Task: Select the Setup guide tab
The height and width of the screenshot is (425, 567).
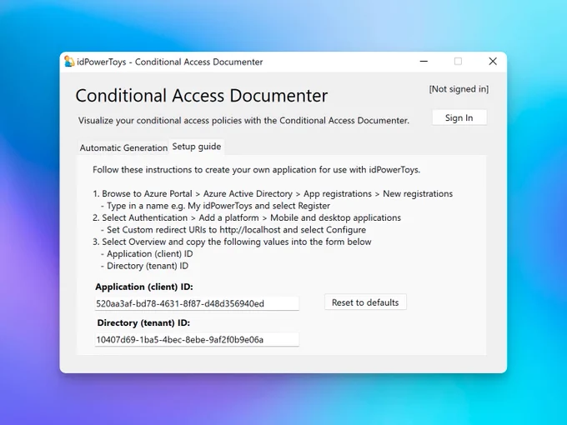Action: click(x=197, y=147)
